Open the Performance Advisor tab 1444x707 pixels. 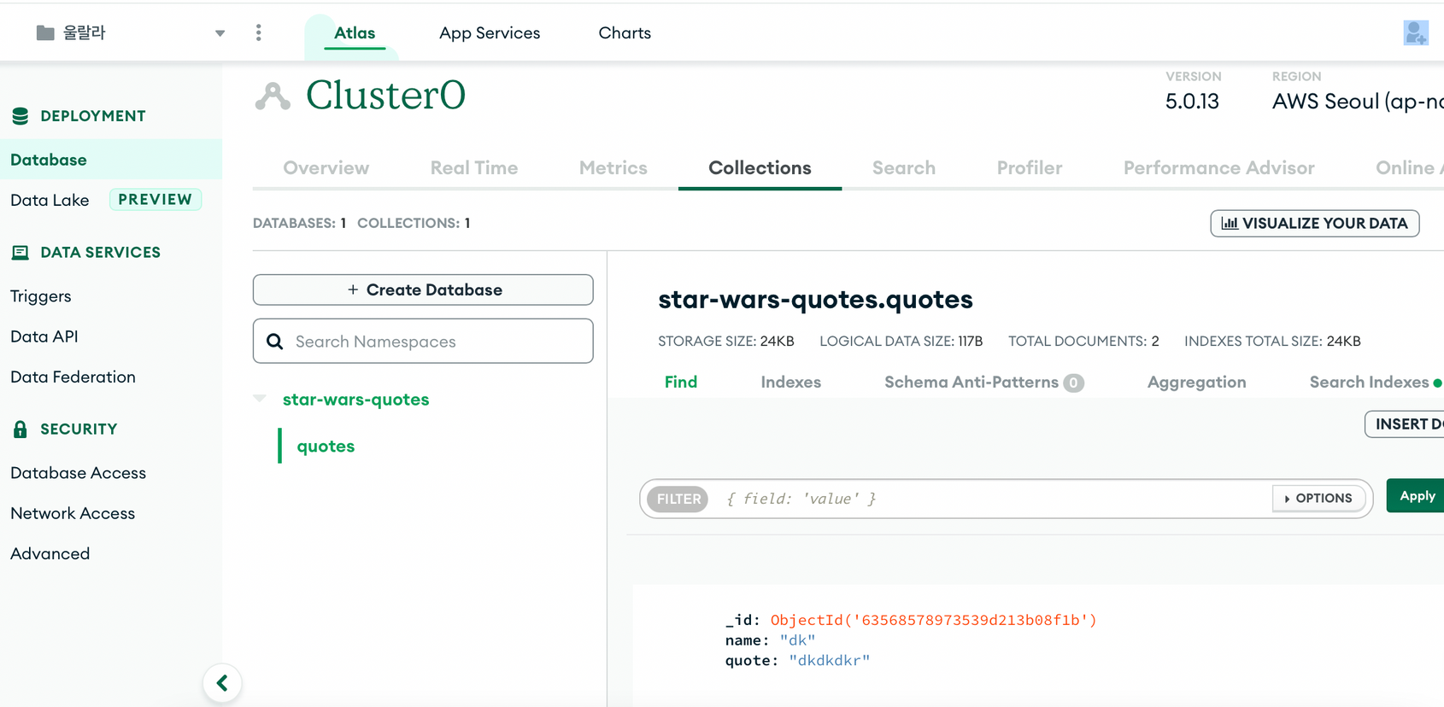pos(1218,167)
